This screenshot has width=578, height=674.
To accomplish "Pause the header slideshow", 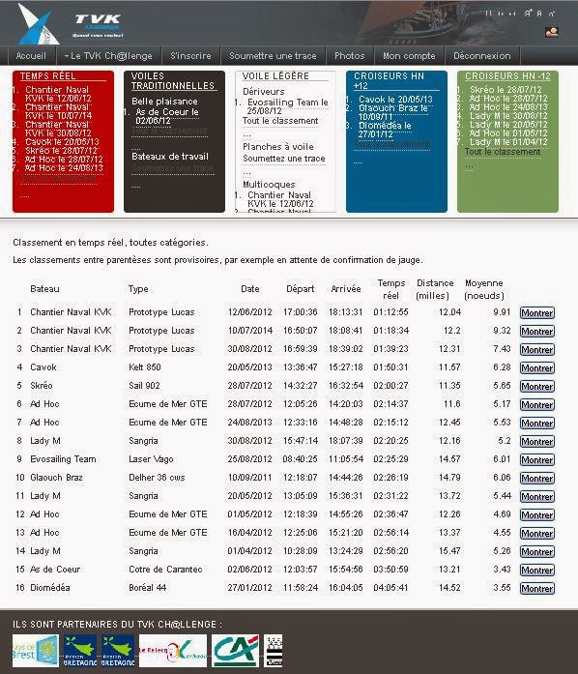I will (x=489, y=14).
